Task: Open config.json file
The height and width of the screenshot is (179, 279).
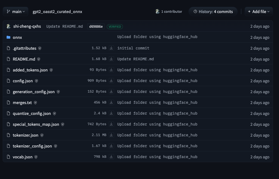Action: 23,81
